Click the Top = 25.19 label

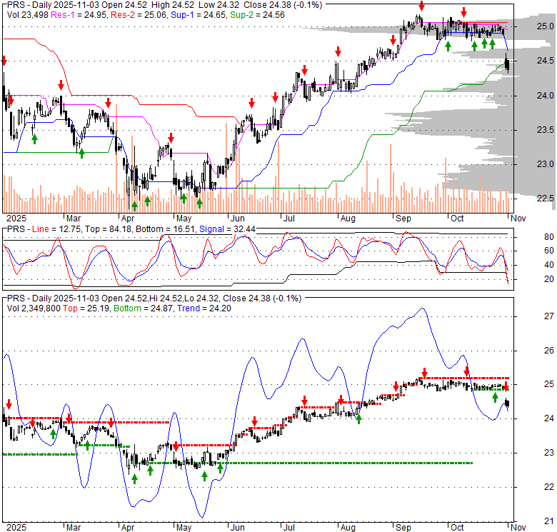pyautogui.click(x=86, y=308)
